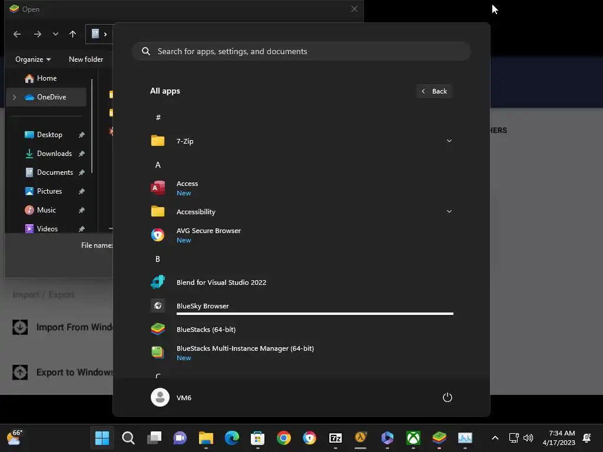
Task: Click Export to Windows in BlueStacks
Action: tap(62, 372)
